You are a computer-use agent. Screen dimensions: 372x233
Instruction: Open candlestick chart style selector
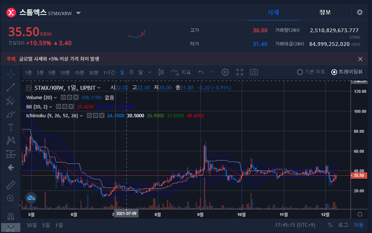coord(161,72)
